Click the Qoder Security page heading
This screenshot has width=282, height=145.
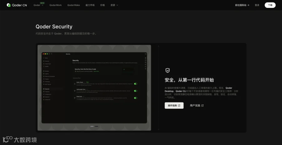[x=54, y=27]
